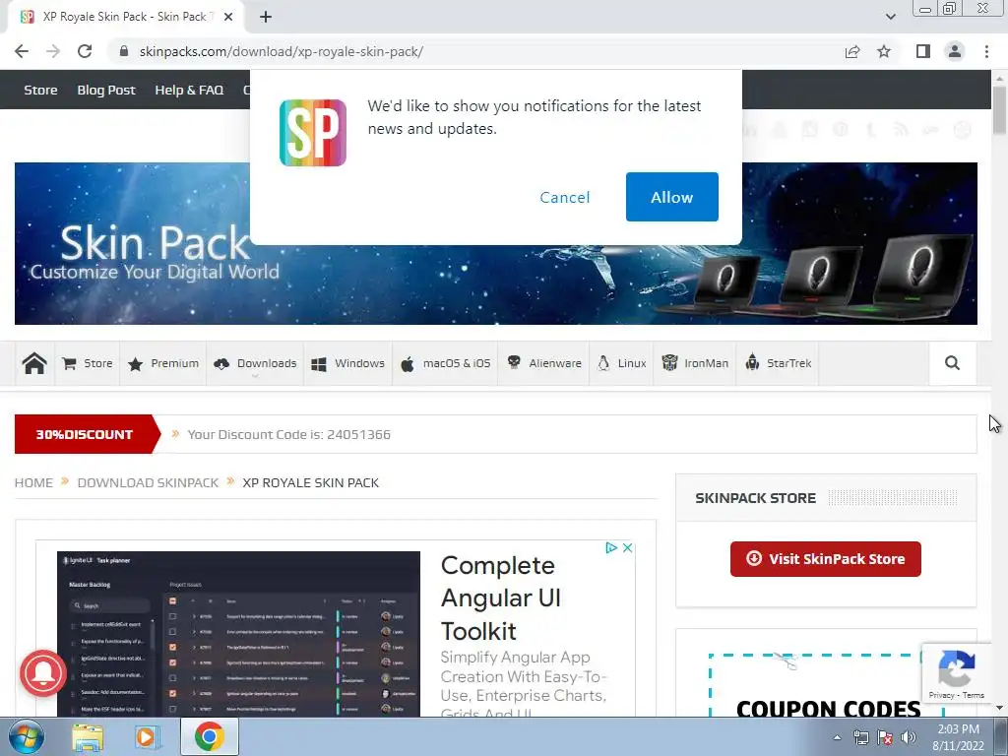This screenshot has width=1008, height=756.
Task: Click SKINPACK STORE sidebar heading
Action: pyautogui.click(x=755, y=498)
